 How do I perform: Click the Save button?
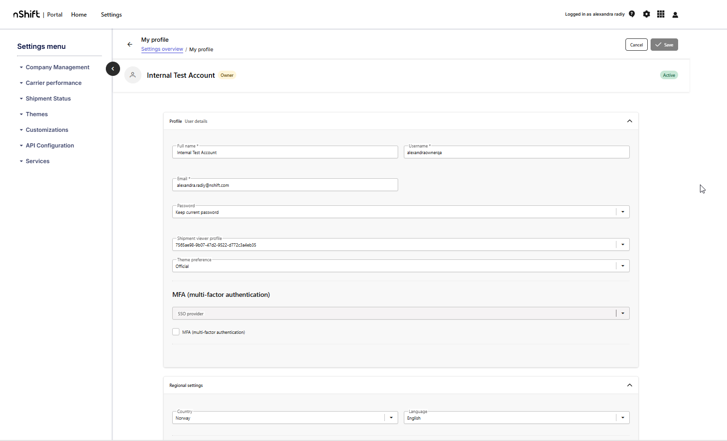tap(664, 45)
